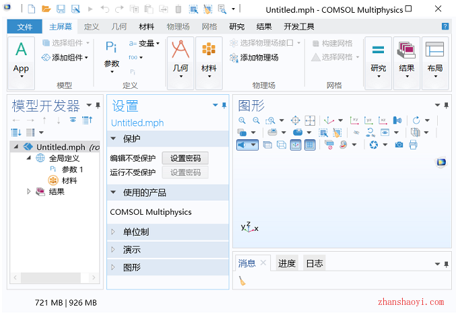This screenshot has height=313, width=458.
Task: Expand the 演示 section
Action: (x=113, y=250)
